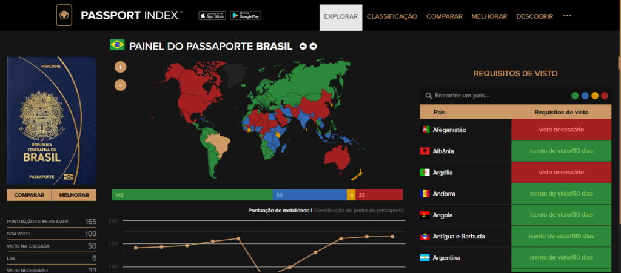This screenshot has height=273, width=621.
Task: Click the Brazil flag icon beside the title
Action: (x=117, y=45)
